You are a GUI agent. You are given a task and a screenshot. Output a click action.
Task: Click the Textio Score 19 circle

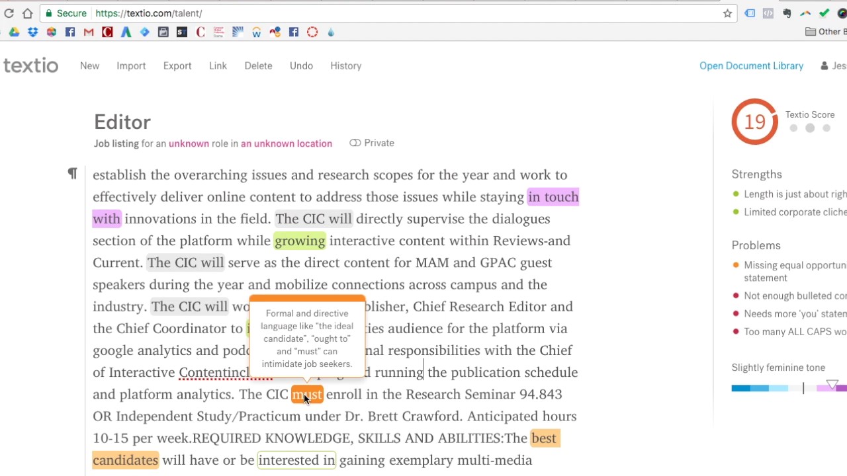755,122
